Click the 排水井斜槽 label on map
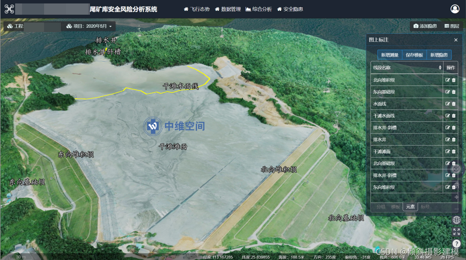Image resolution: width=466 pixels, height=260 pixels. click(103, 52)
